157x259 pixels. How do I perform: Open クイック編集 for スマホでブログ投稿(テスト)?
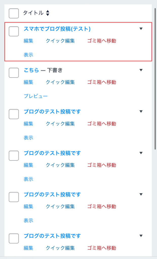[x=60, y=41]
